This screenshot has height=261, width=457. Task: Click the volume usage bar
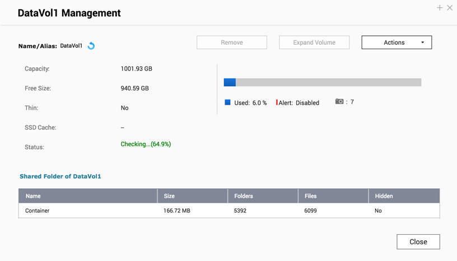[x=323, y=82]
